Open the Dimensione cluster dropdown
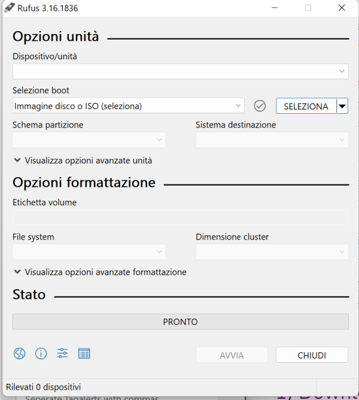The image size is (359, 400). [272, 252]
